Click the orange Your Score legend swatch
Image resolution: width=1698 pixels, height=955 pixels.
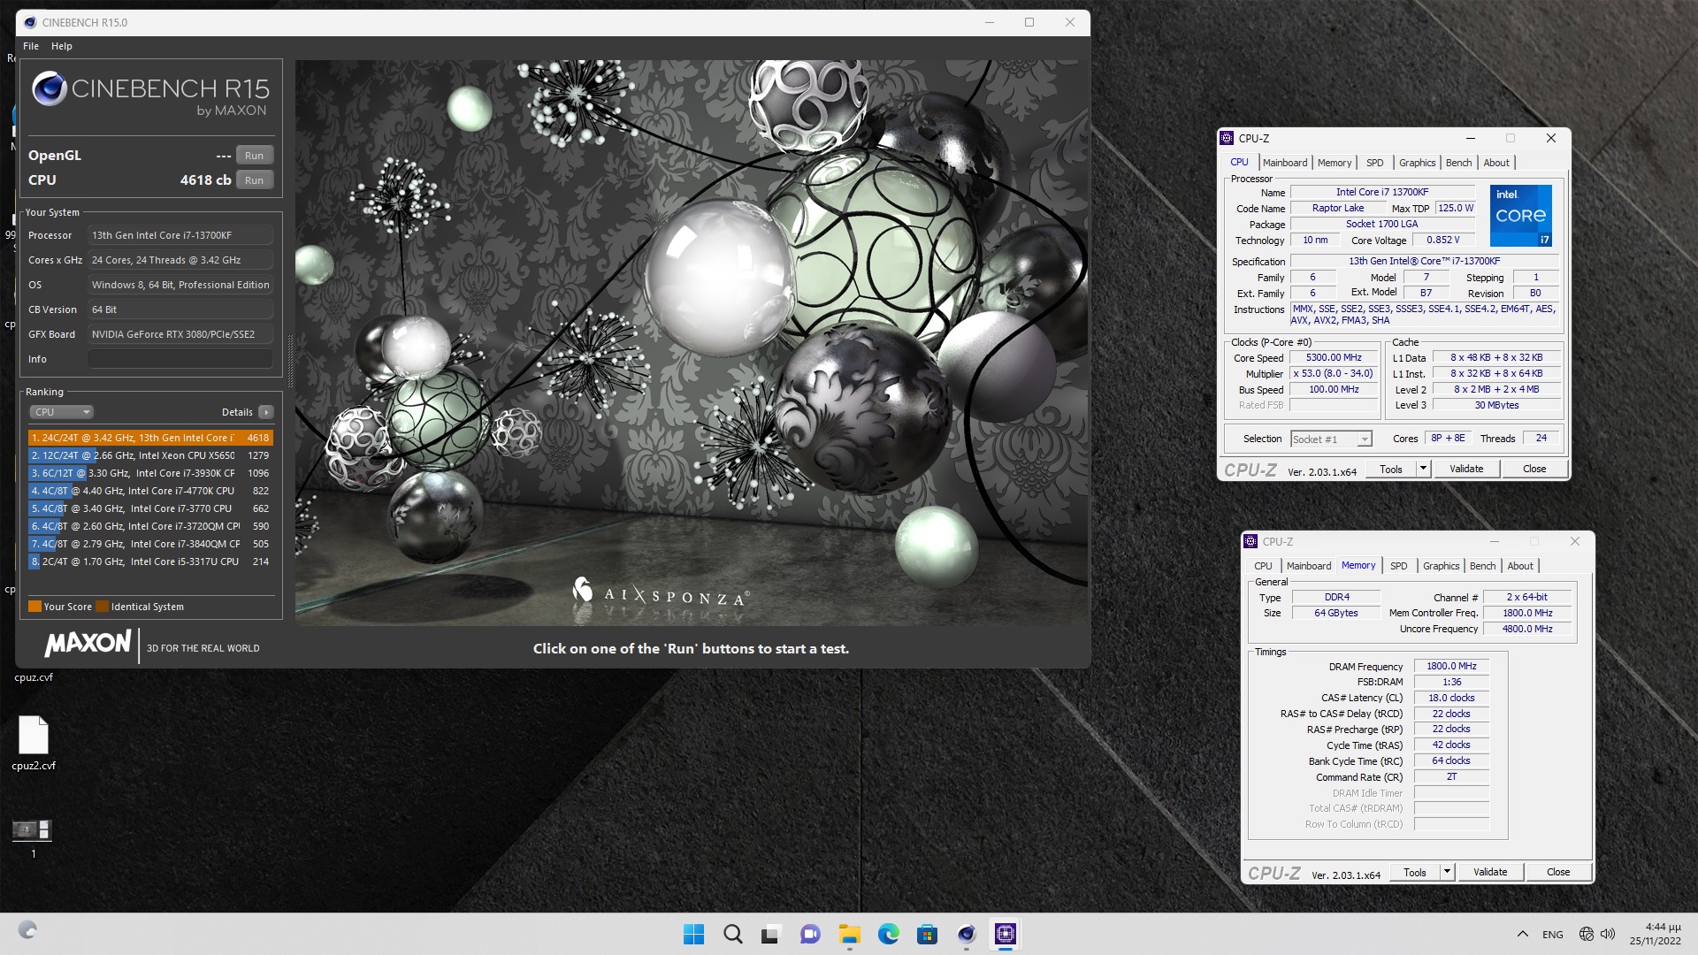(x=34, y=607)
